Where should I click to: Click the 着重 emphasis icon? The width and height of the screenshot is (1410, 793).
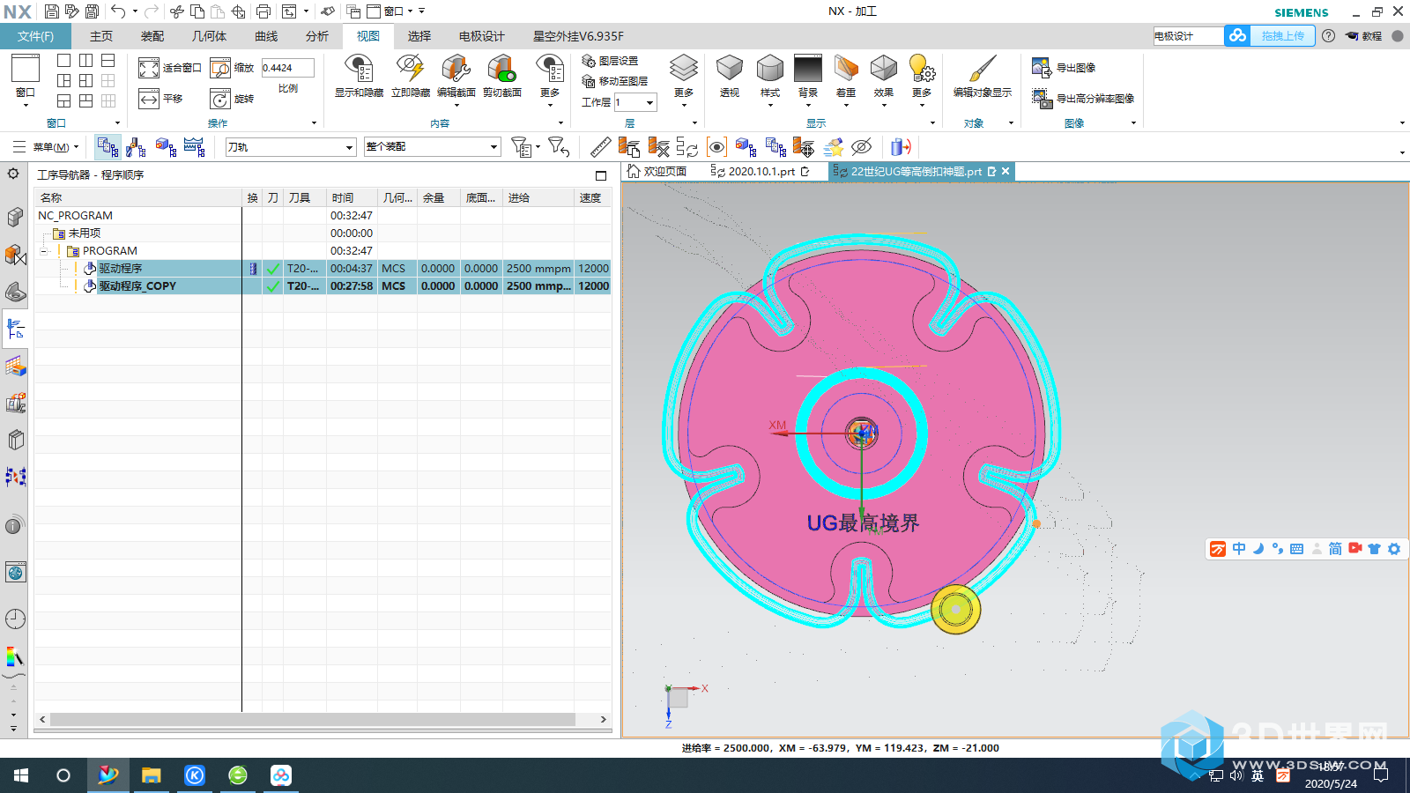click(846, 69)
